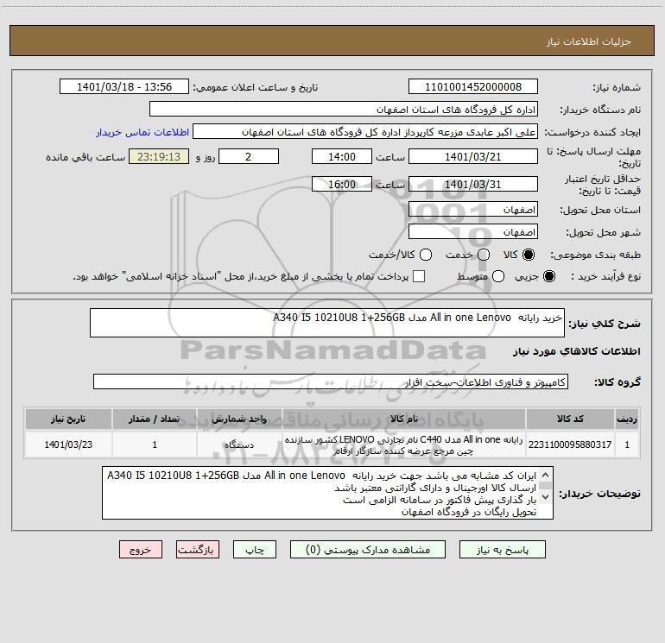Screen dimensions: 665x643
Task: Click the شماره نیاز field 1101001452000008
Action: 473,87
